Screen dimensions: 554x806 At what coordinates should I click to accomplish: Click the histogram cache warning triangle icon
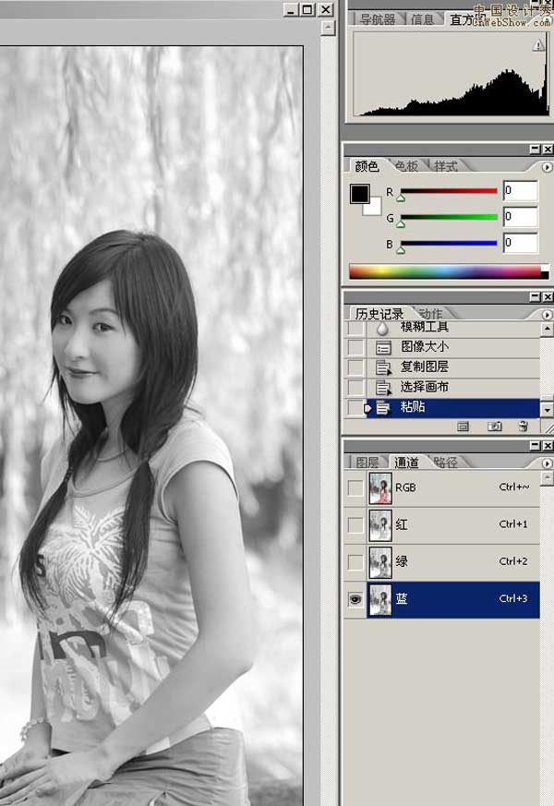point(538,45)
